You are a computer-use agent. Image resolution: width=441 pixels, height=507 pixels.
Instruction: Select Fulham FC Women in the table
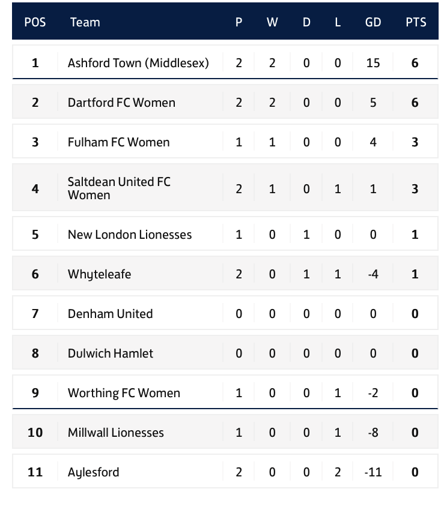[x=118, y=142]
